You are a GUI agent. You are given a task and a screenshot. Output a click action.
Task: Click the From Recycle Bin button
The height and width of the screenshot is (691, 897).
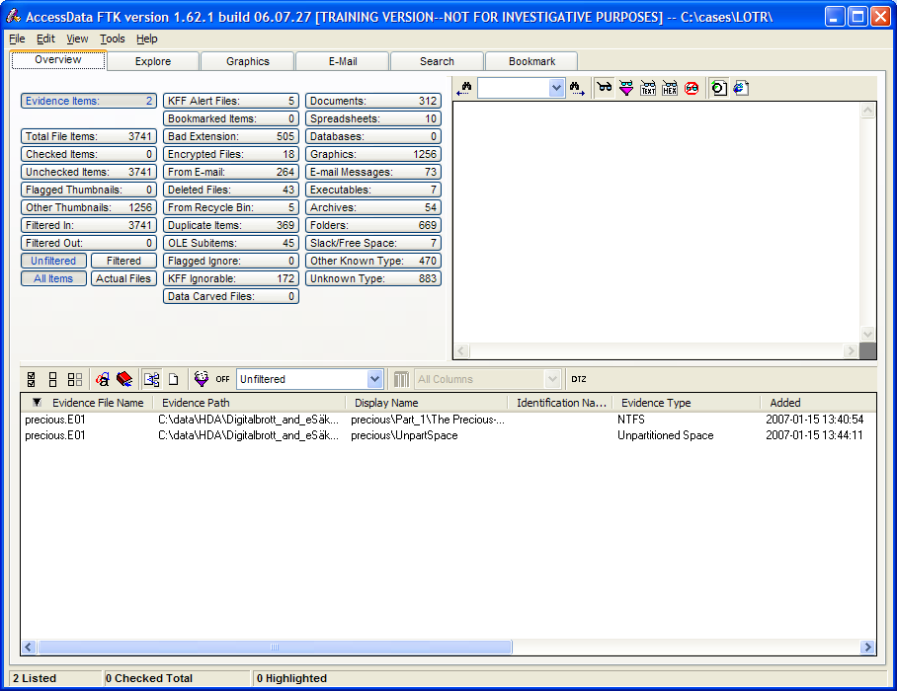[x=231, y=207]
